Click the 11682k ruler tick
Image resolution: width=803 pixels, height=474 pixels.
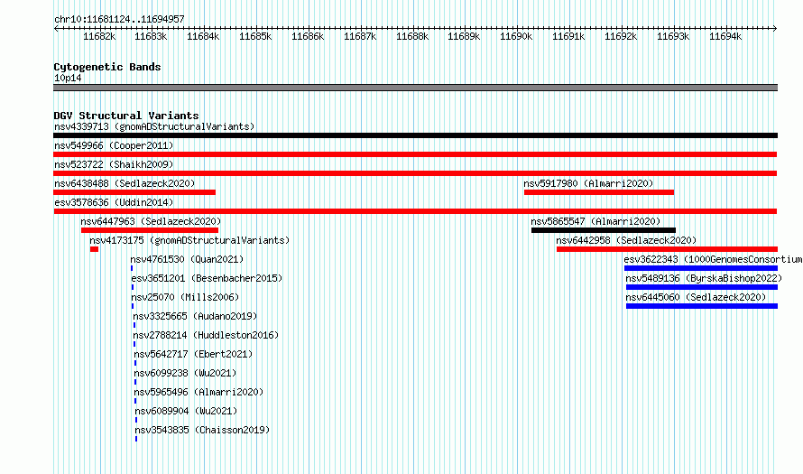point(99,36)
